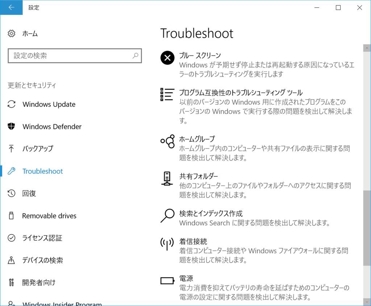Screen dimensions: 371x306
Task: Maximize the settings window
Action: tap(338, 8)
